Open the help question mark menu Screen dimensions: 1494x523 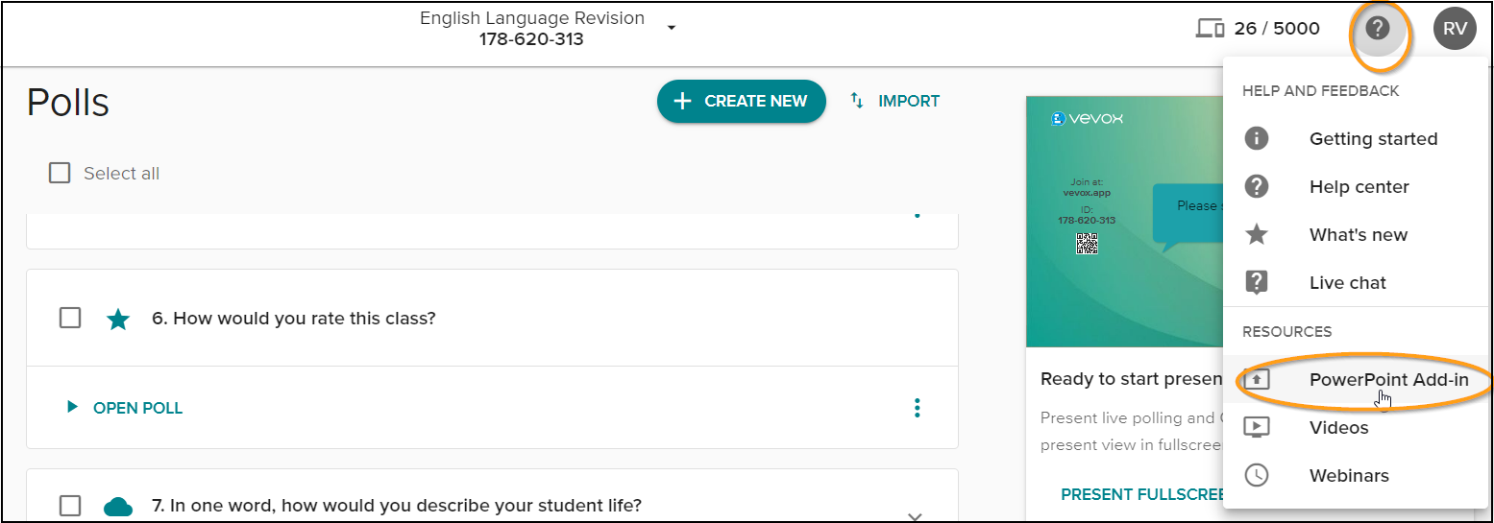pos(1378,29)
